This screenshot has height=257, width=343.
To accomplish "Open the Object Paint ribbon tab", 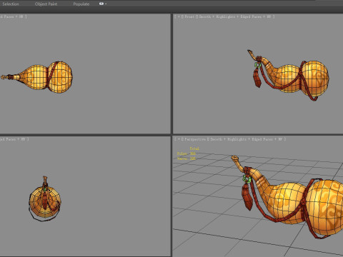I will 46,4.
